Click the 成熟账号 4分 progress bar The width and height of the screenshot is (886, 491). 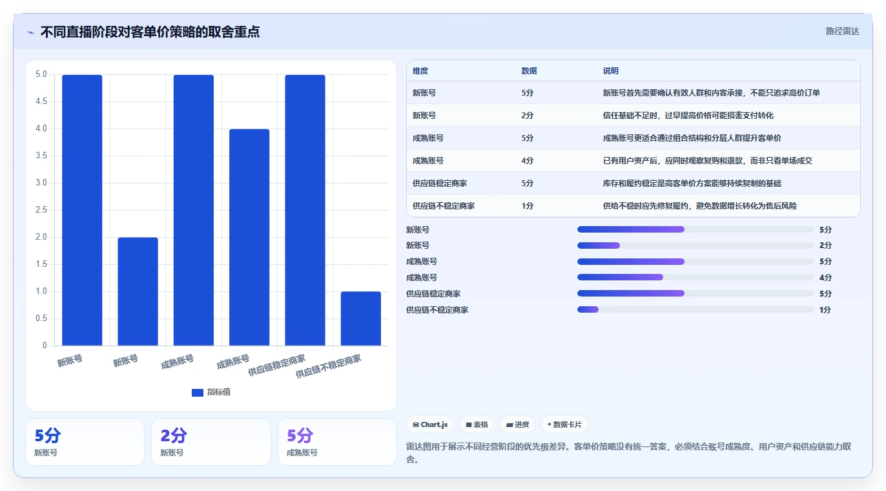coord(695,278)
